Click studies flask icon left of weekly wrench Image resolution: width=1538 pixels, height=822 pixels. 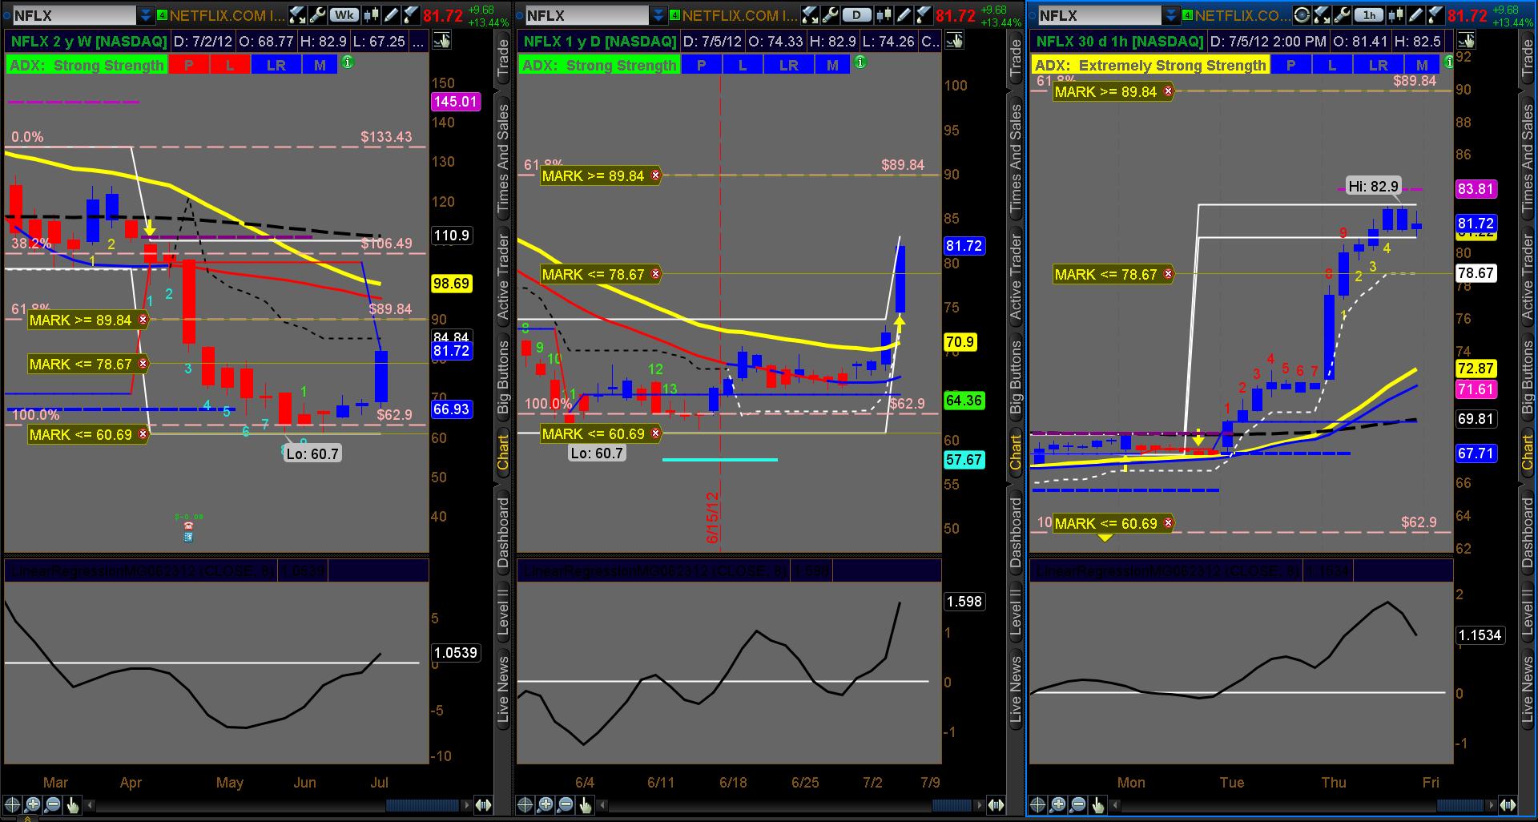[x=297, y=14]
